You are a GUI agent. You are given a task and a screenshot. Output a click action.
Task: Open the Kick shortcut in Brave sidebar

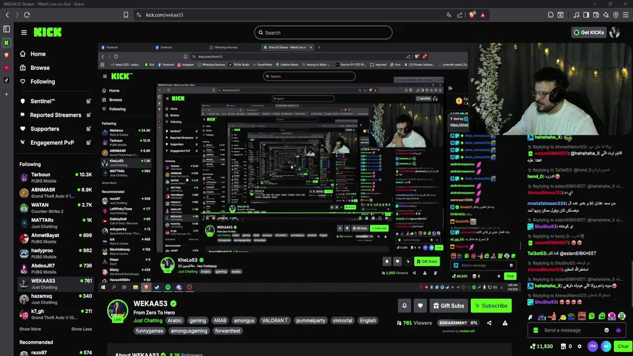[x=6, y=43]
